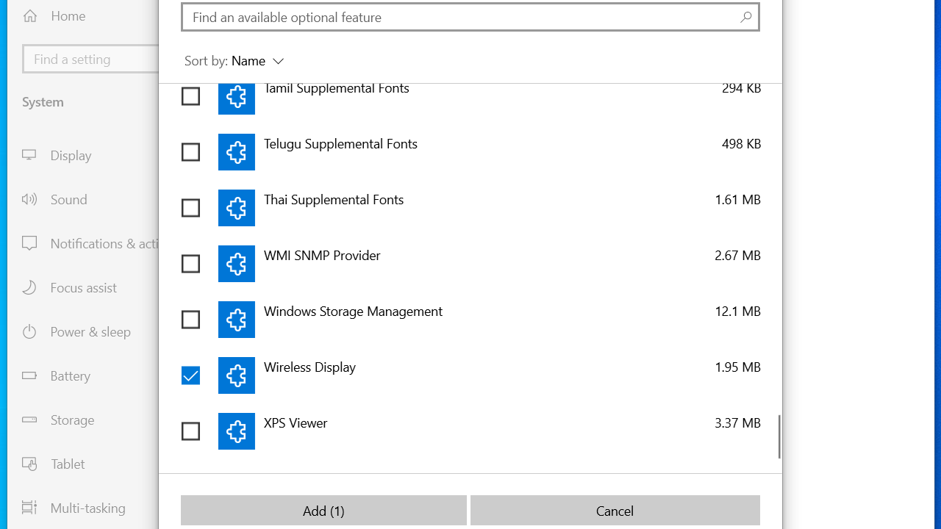Tick the Windows Storage Management checkbox
The height and width of the screenshot is (529, 941).
[x=190, y=320]
